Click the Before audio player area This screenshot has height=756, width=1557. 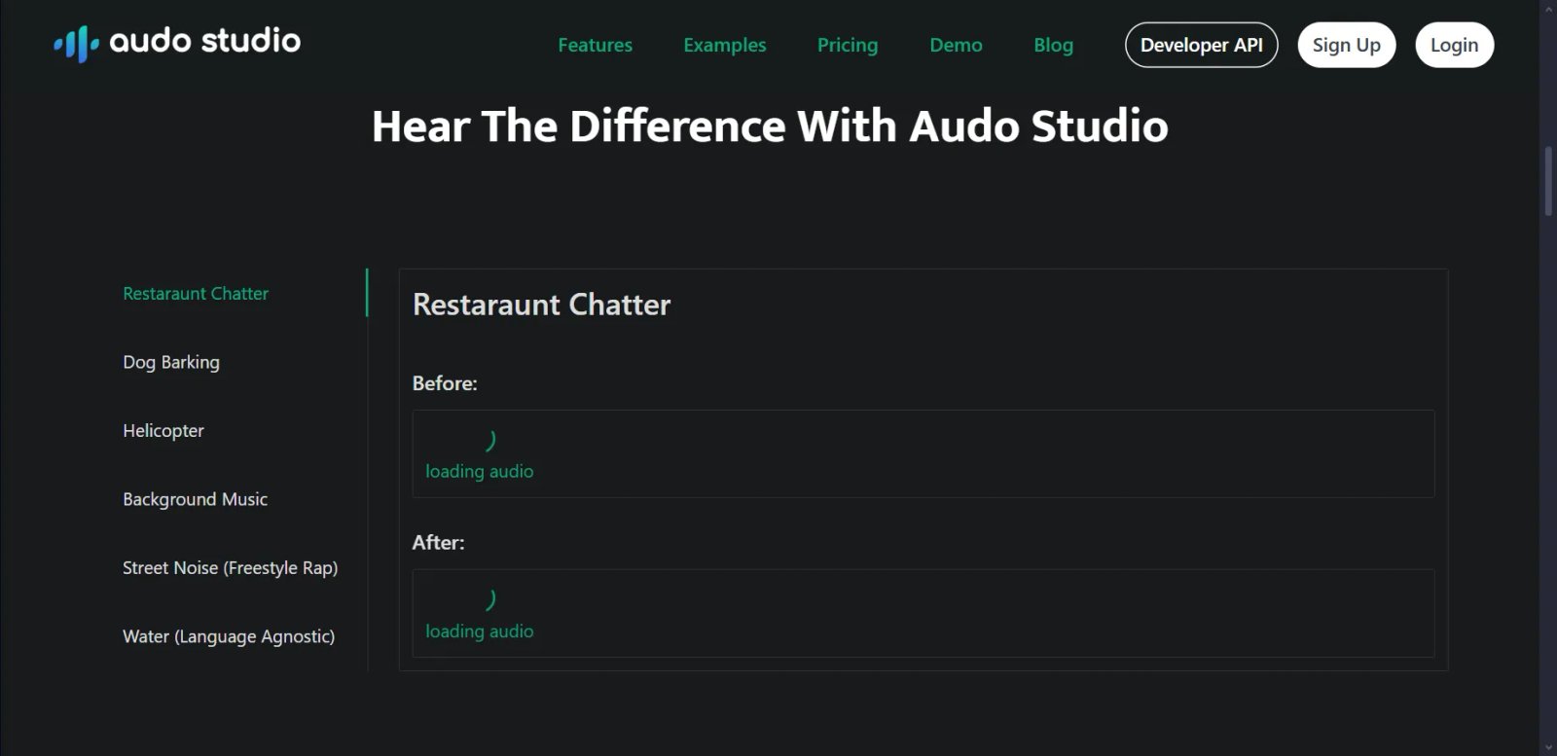tap(923, 453)
